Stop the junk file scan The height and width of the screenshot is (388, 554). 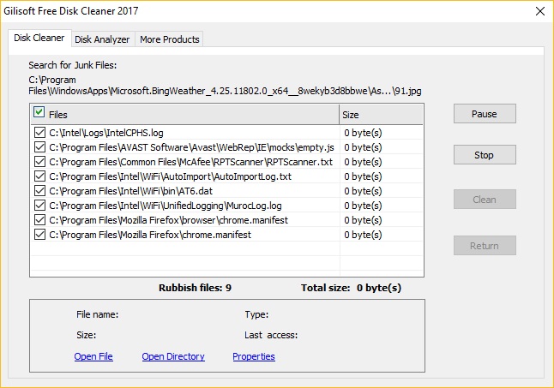(485, 155)
